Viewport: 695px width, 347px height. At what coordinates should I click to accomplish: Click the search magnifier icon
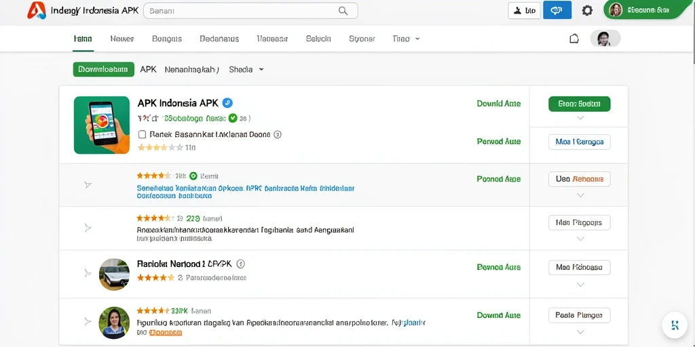click(x=343, y=11)
